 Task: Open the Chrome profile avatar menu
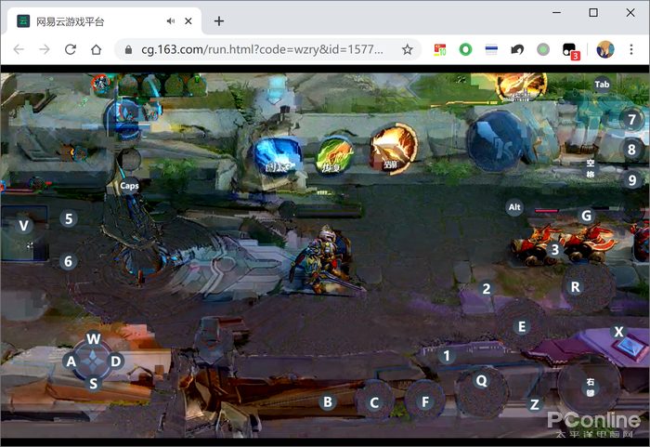click(x=605, y=50)
